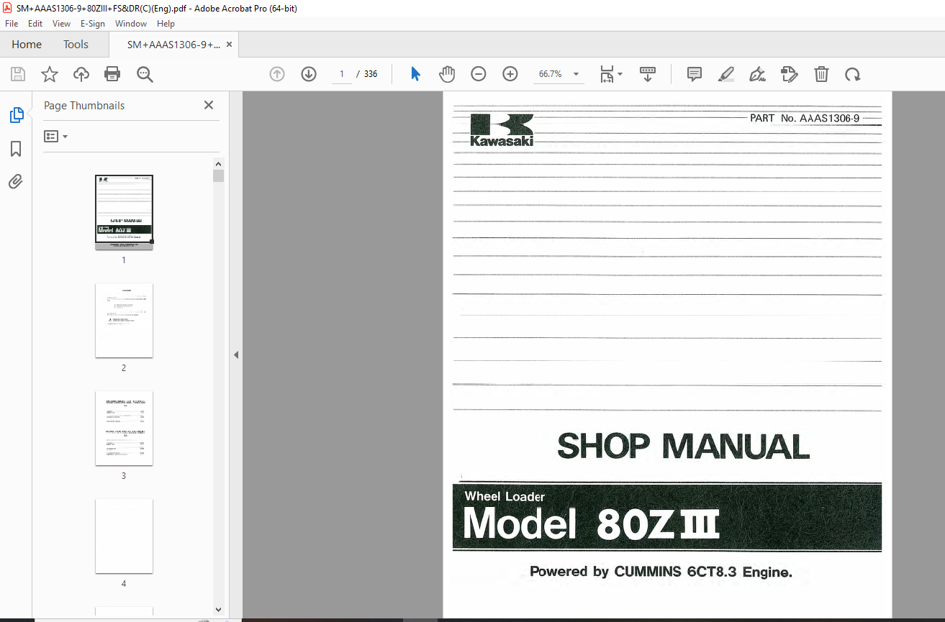The height and width of the screenshot is (622, 945).
Task: Open the Bookmarks sidebar icon
Action: 16,149
